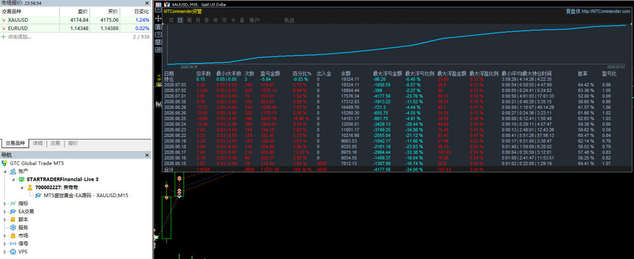Click the 清 button on MTCommander sidebar
The height and width of the screenshot is (259, 634).
tap(158, 26)
